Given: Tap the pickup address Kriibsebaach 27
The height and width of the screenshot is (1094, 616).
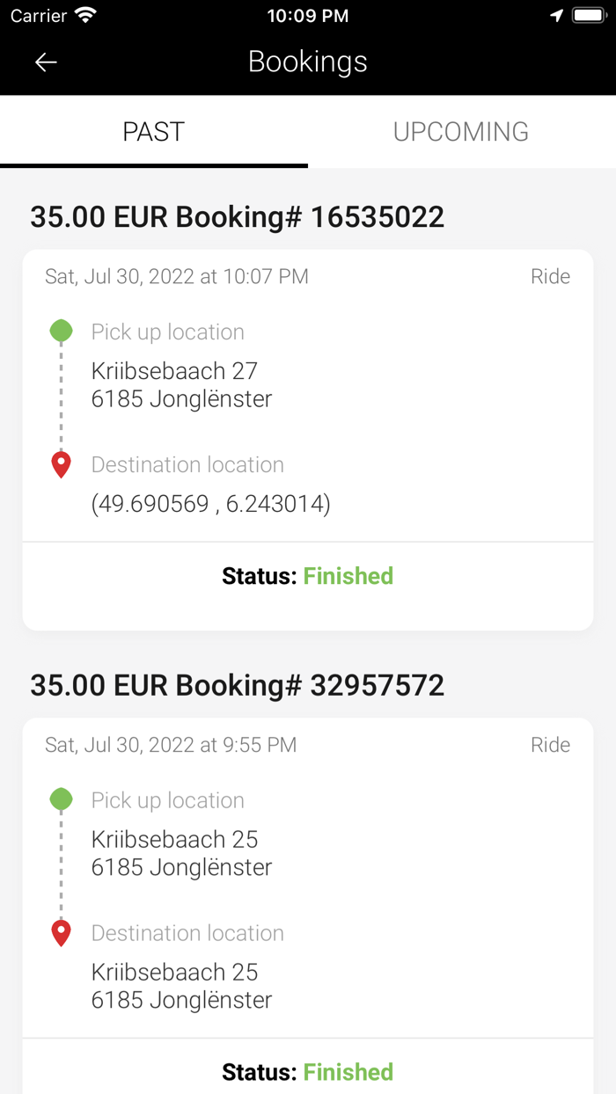Looking at the screenshot, I should pos(174,370).
